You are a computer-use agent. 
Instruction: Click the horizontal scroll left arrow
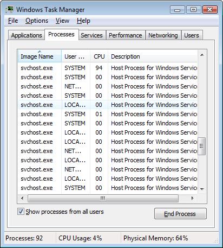pos(22,198)
